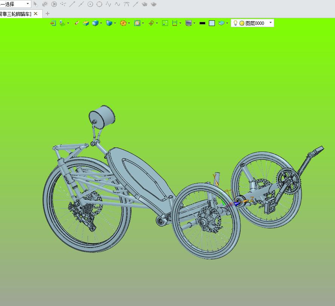The width and height of the screenshot is (335, 306).
Task: Click the yellow-top box view icon
Action: click(86, 23)
